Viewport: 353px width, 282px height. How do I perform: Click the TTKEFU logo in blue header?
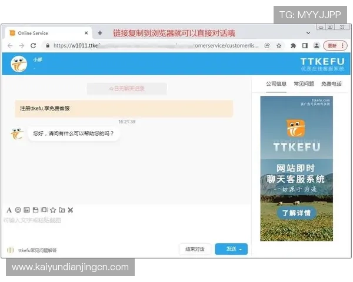pos(322,64)
